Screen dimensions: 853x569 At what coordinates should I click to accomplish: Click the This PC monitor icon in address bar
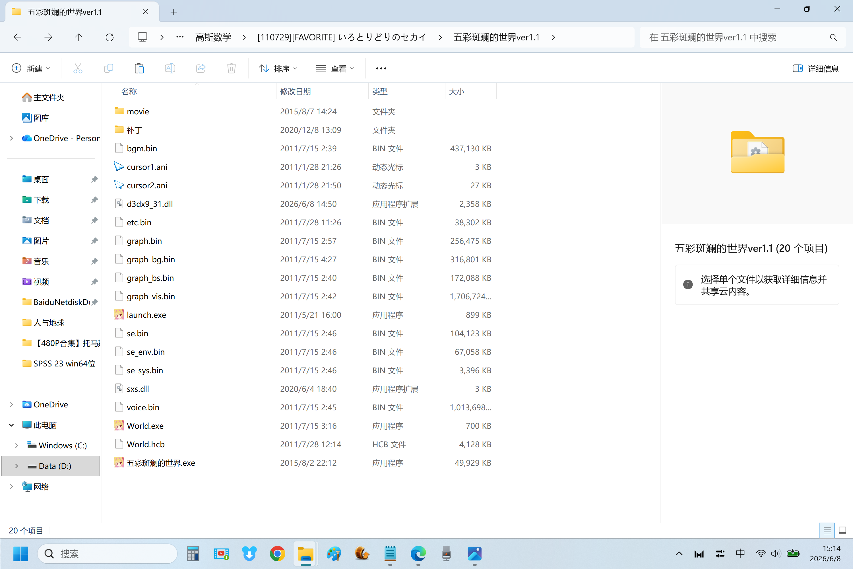(142, 37)
